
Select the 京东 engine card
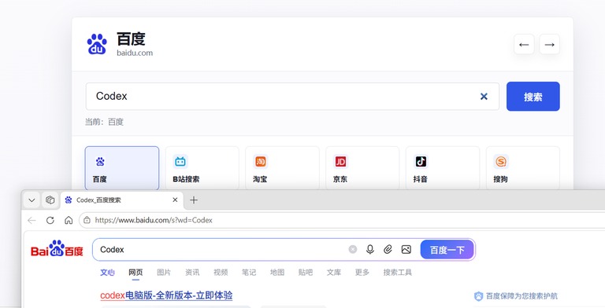coord(362,168)
